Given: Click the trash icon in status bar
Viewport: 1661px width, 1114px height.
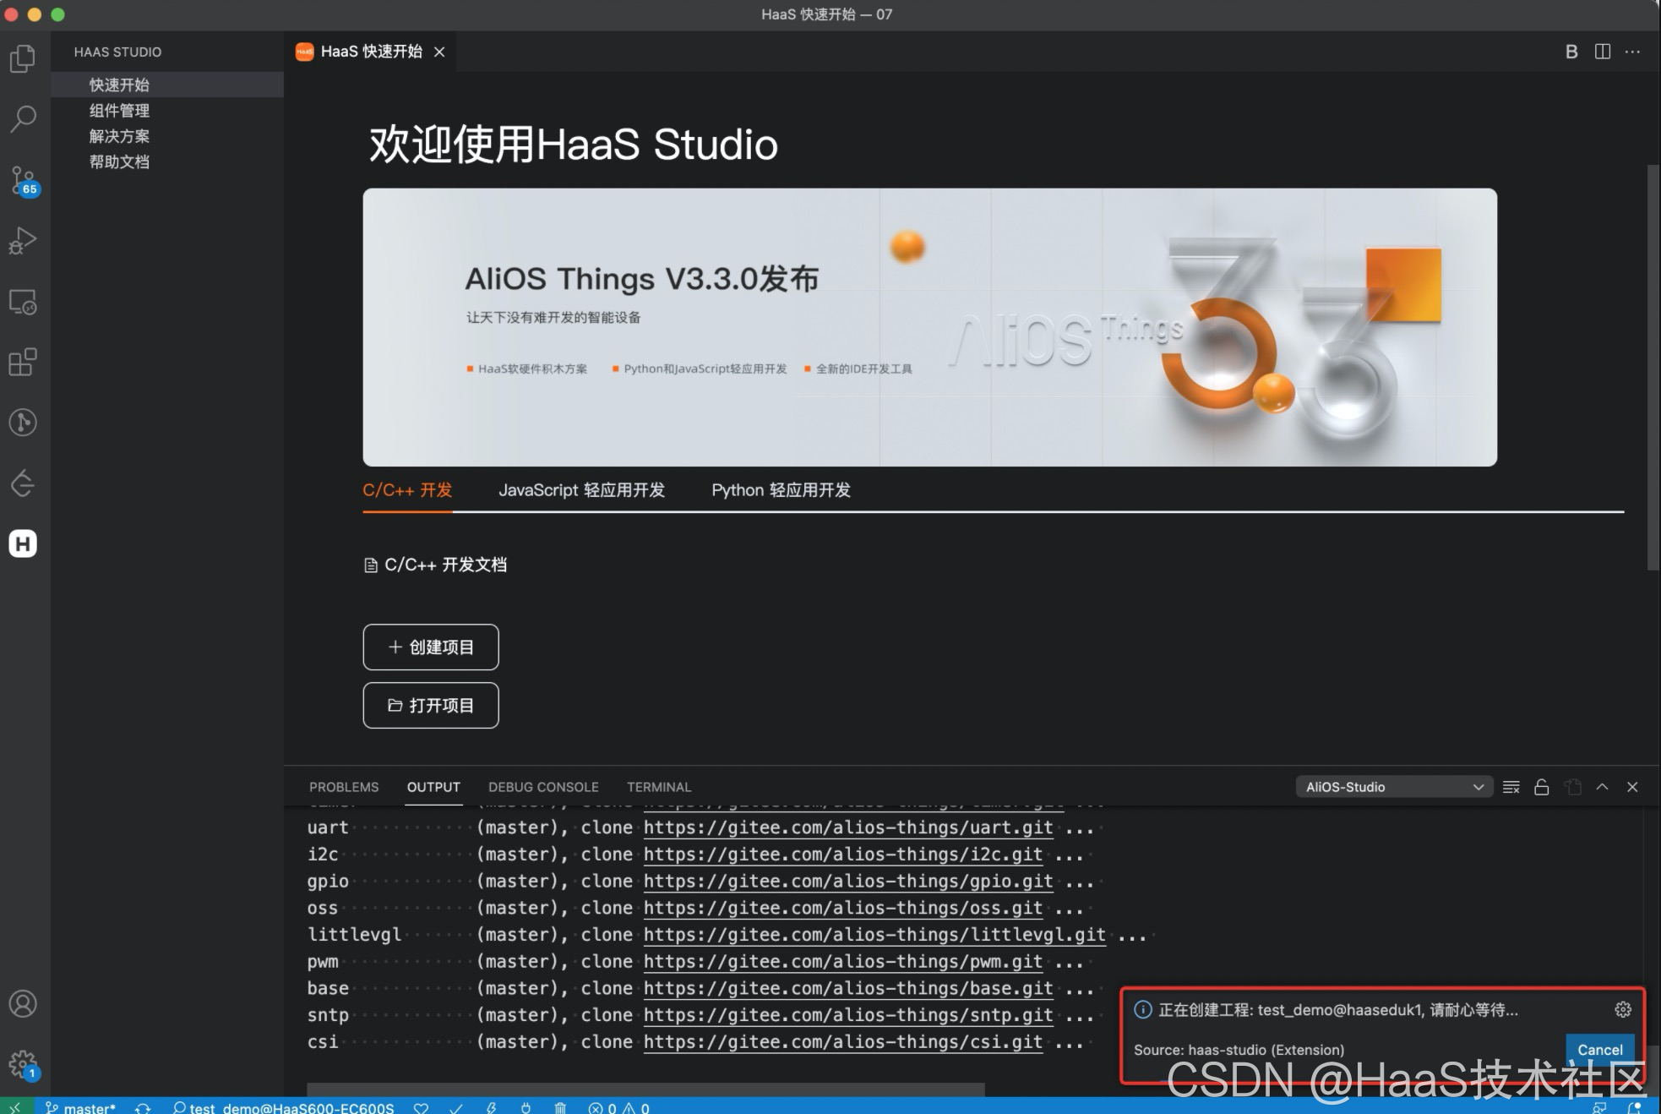Looking at the screenshot, I should coord(560,1107).
